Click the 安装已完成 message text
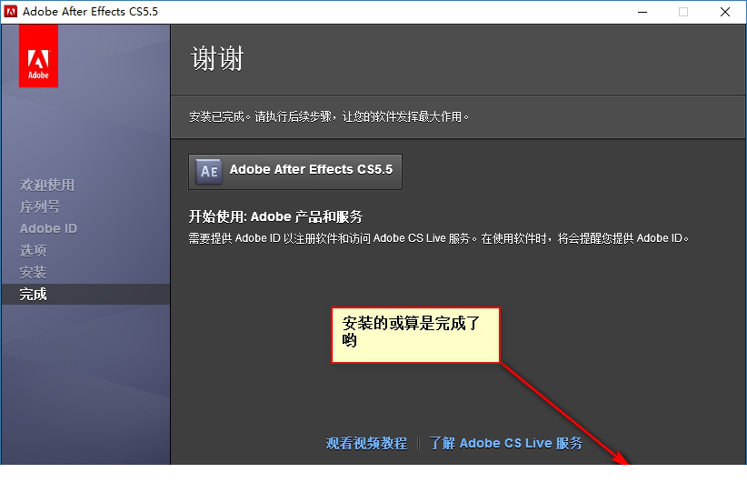The height and width of the screenshot is (483, 747). click(329, 116)
